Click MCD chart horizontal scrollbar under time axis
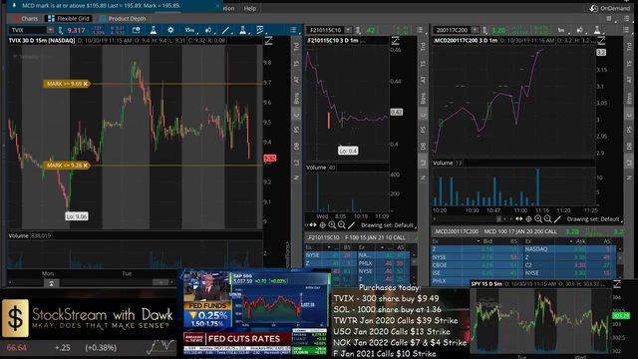The image size is (638, 359). (472, 219)
